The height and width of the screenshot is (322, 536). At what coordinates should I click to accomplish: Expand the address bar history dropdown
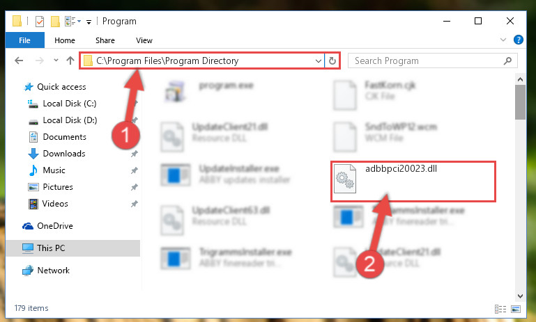(x=319, y=61)
